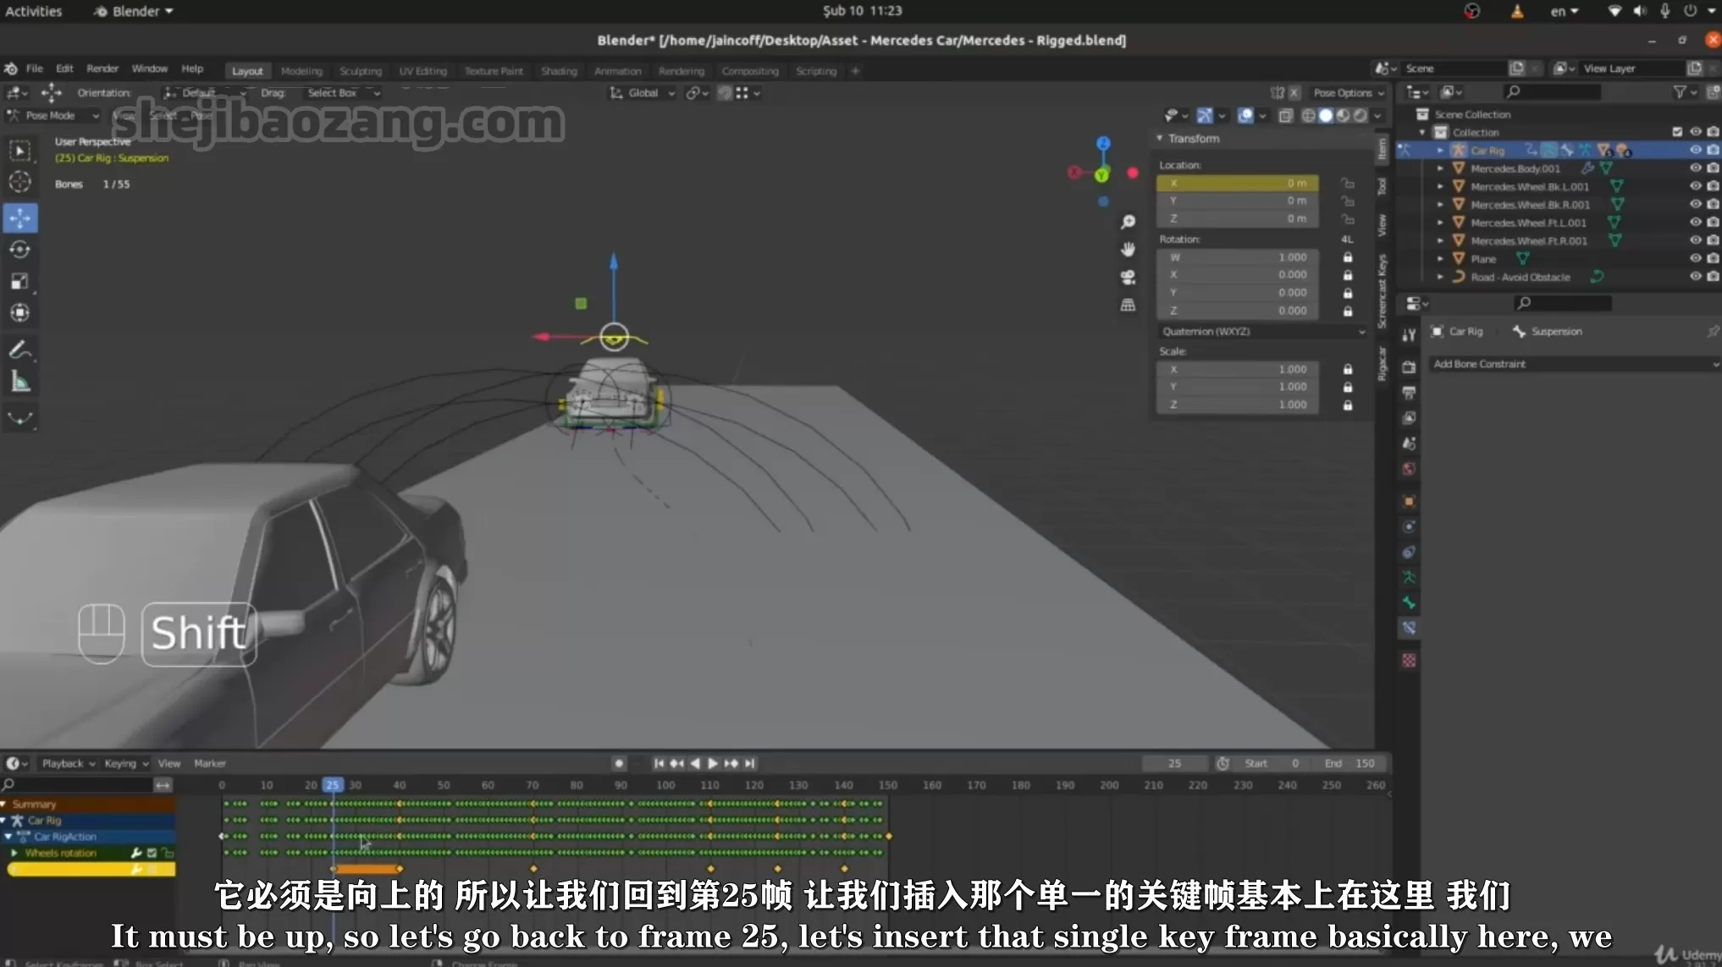
Task: Click the zoom magnifier viewport icon
Action: (1128, 222)
